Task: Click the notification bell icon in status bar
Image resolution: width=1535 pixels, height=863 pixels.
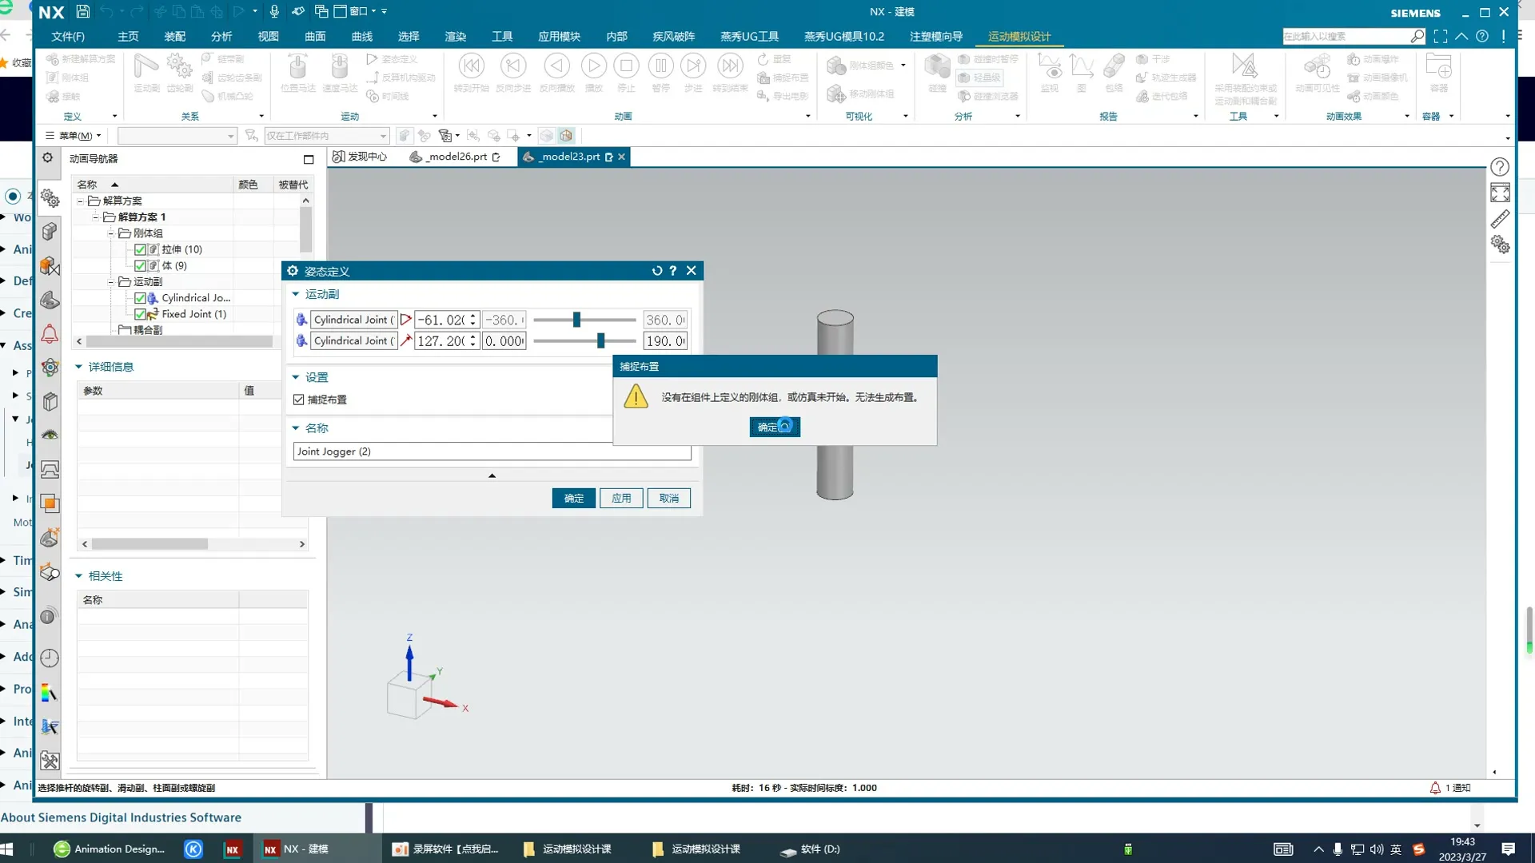Action: 1435,788
